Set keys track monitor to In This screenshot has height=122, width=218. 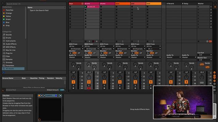[x=71, y=53]
